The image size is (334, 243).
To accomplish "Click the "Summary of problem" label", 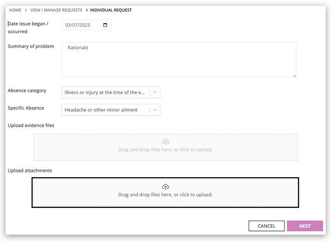I will 31,46.
